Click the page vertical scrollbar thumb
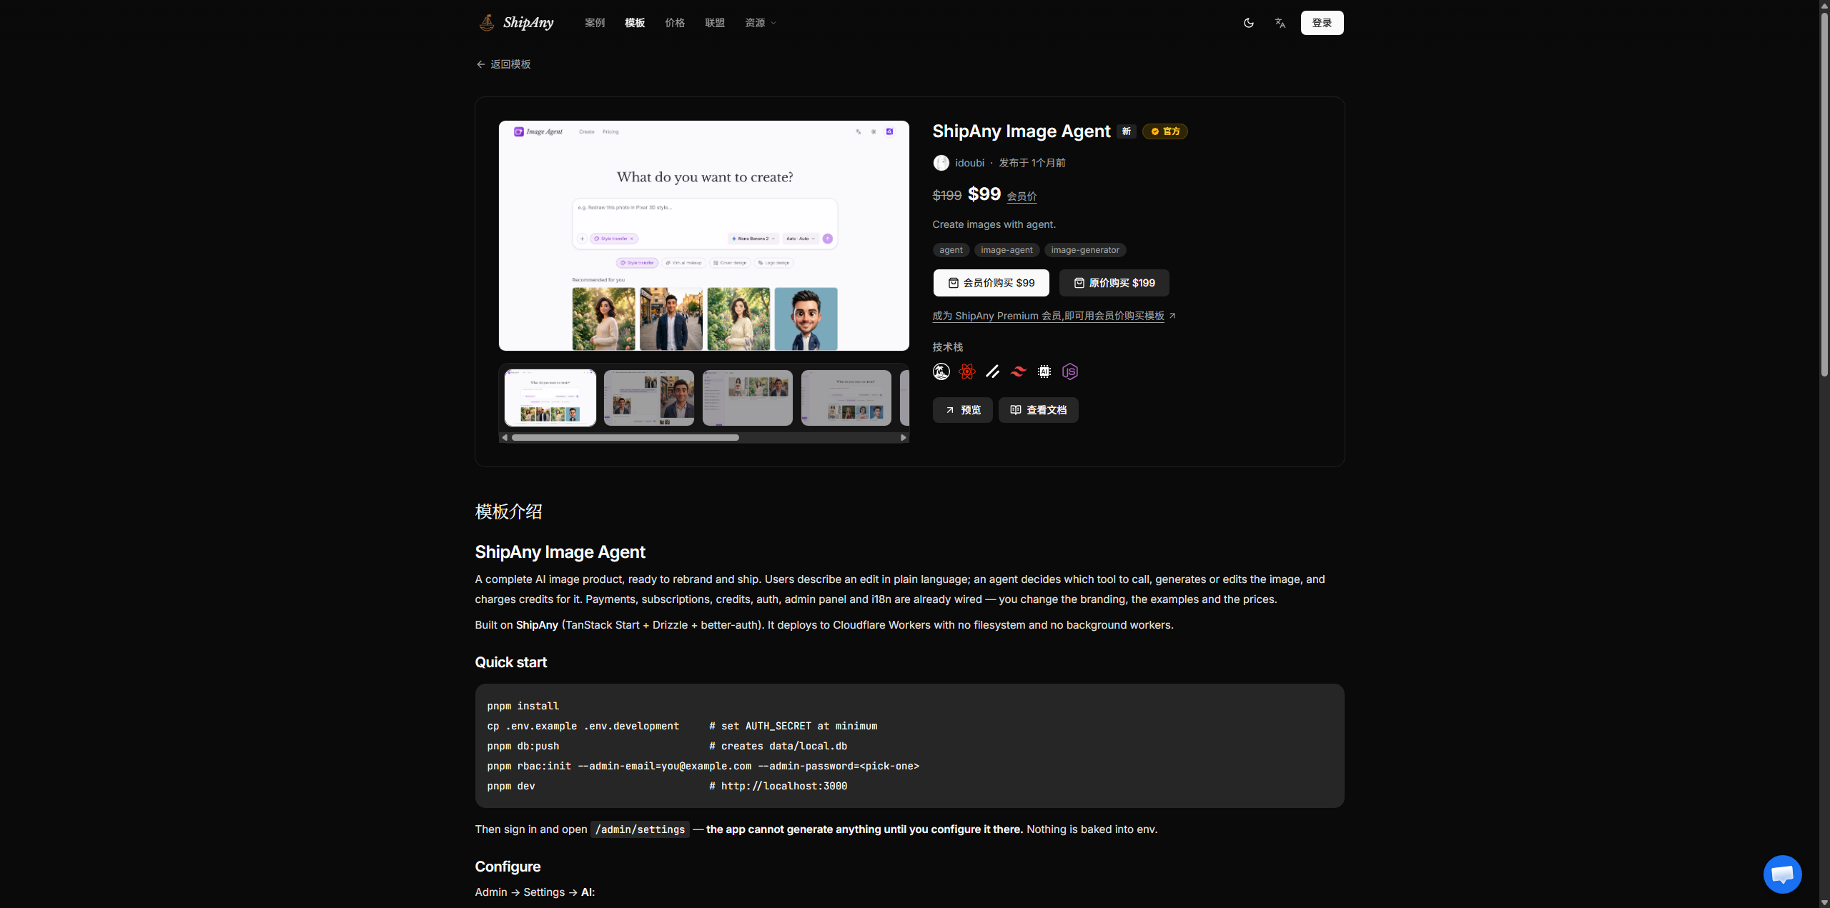Screen dimensions: 1830x908 (1824, 194)
